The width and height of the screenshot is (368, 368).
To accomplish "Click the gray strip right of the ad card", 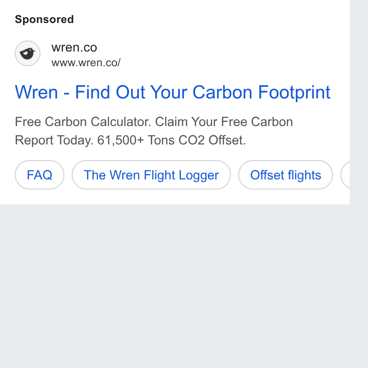I will [x=359, y=102].
